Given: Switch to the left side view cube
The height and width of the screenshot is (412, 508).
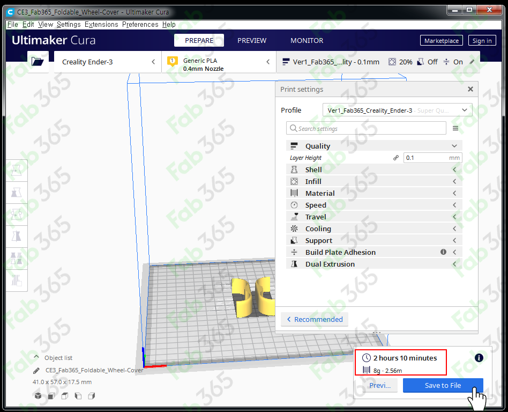Looking at the screenshot, I should click(x=78, y=396).
